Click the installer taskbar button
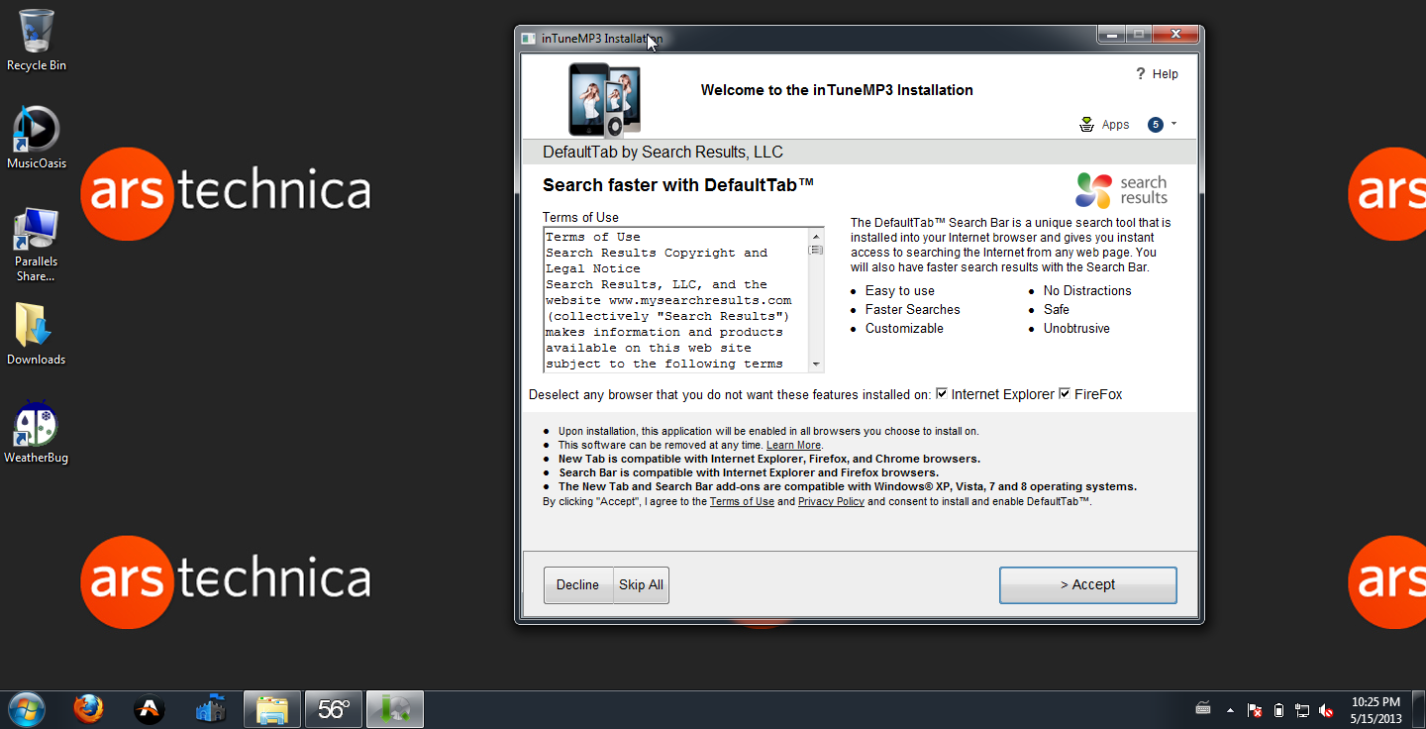Image resolution: width=1426 pixels, height=729 pixels. tap(395, 709)
